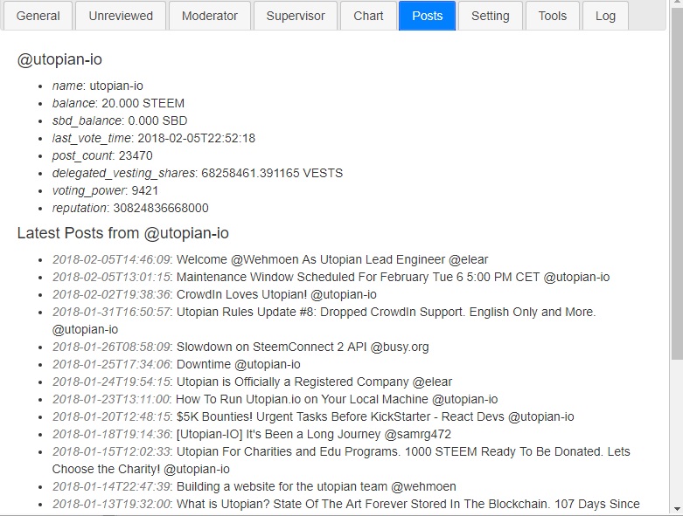
Task: Click 'What is Utopian? State Of The Art' post
Action: point(345,504)
